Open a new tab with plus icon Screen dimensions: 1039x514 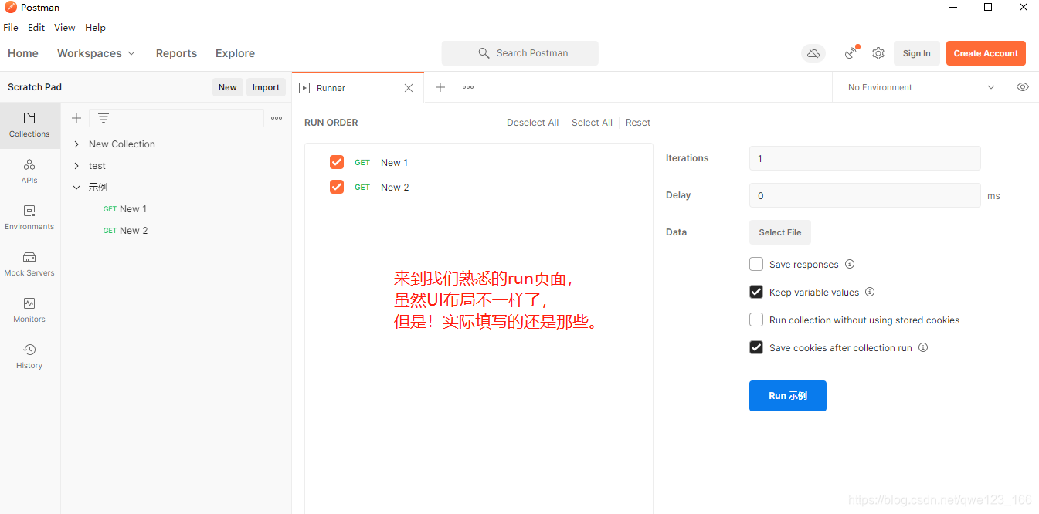point(440,87)
